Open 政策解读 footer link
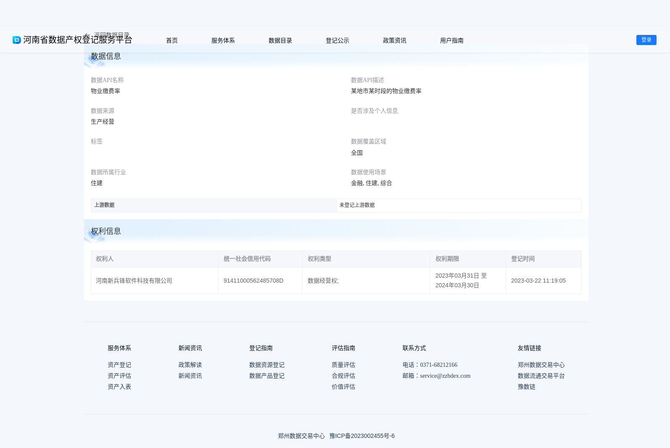The image size is (670, 448). tap(190, 365)
